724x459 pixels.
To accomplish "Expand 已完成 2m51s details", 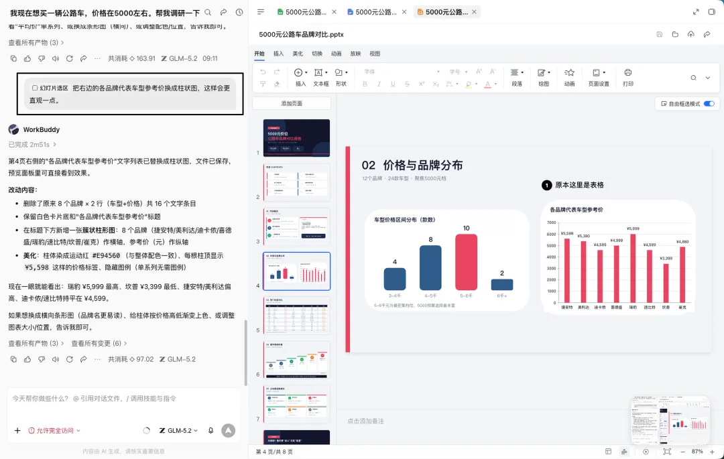I will (32, 144).
